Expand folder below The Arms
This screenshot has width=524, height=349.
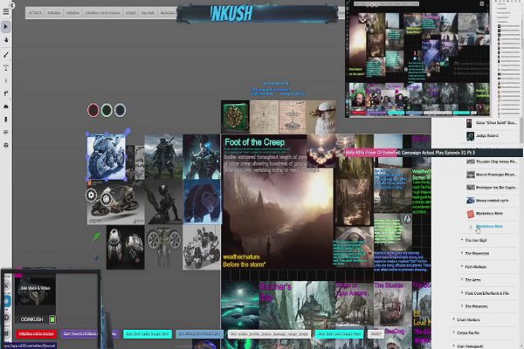click(x=462, y=293)
